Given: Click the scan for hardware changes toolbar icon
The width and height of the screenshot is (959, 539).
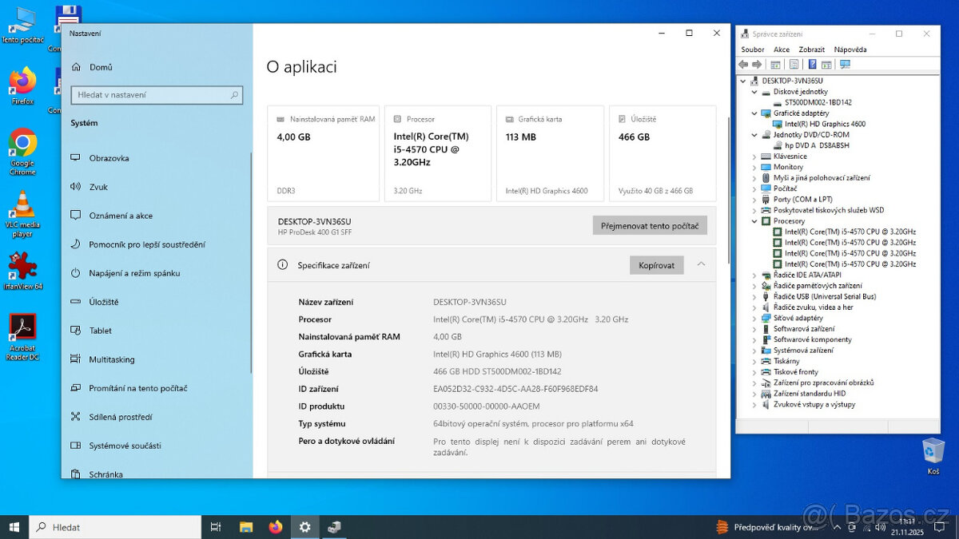Looking at the screenshot, I should pyautogui.click(x=845, y=64).
